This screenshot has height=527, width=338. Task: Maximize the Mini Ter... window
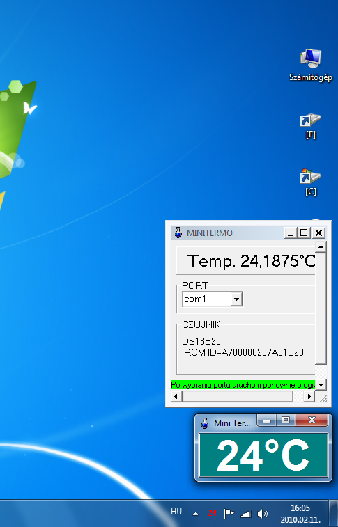pyautogui.click(x=286, y=420)
